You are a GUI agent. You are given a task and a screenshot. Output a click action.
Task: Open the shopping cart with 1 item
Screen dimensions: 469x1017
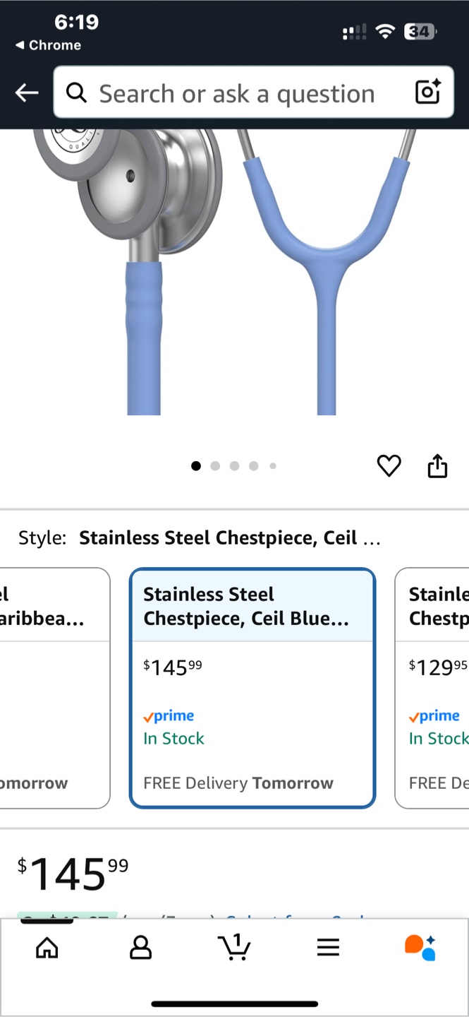pos(235,946)
